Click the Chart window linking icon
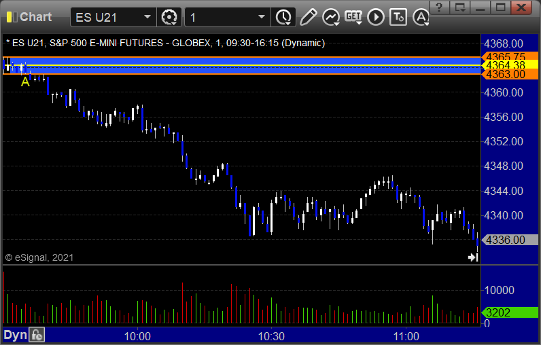Image resolution: width=541 pixels, height=345 pixels. click(x=12, y=17)
